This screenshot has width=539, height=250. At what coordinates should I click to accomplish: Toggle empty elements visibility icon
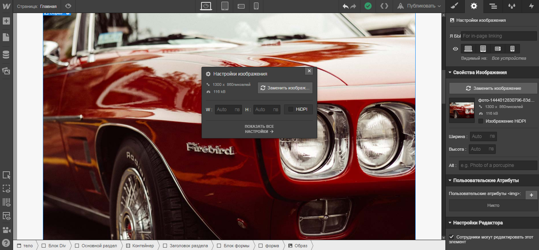click(6, 189)
